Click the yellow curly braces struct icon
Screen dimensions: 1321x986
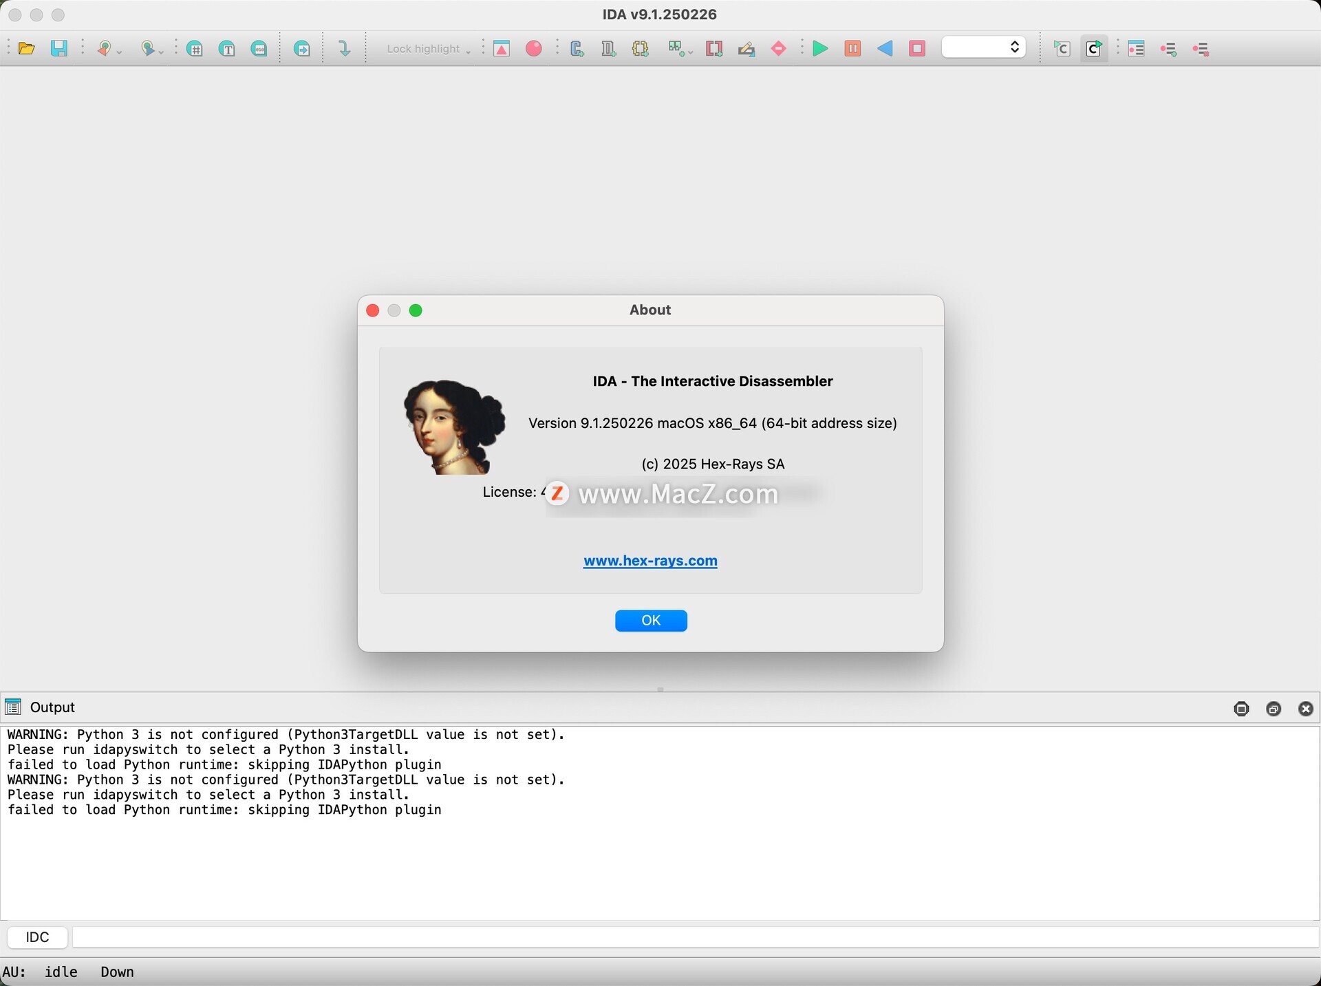(641, 49)
